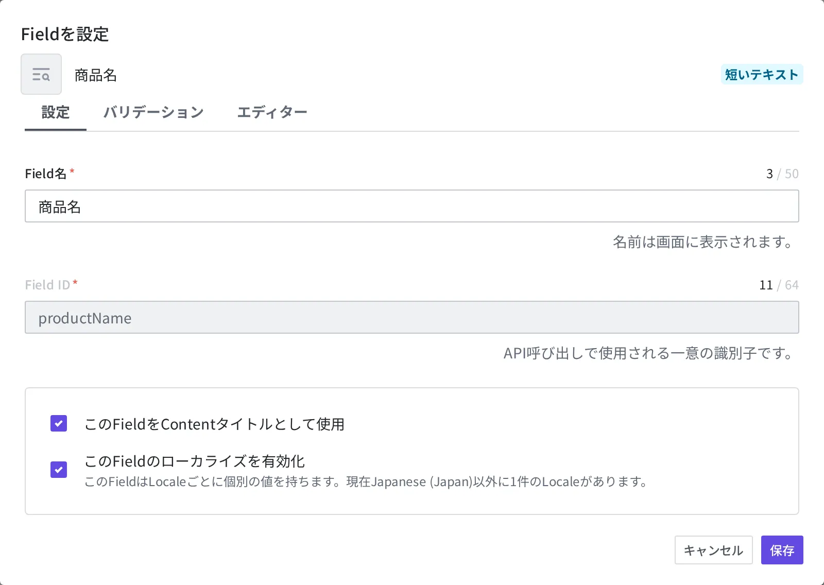Save the field with 保存 button
Viewport: 824px width, 585px height.
[782, 550]
